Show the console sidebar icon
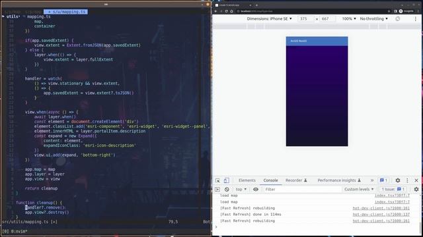423x237 pixels. (x=217, y=189)
